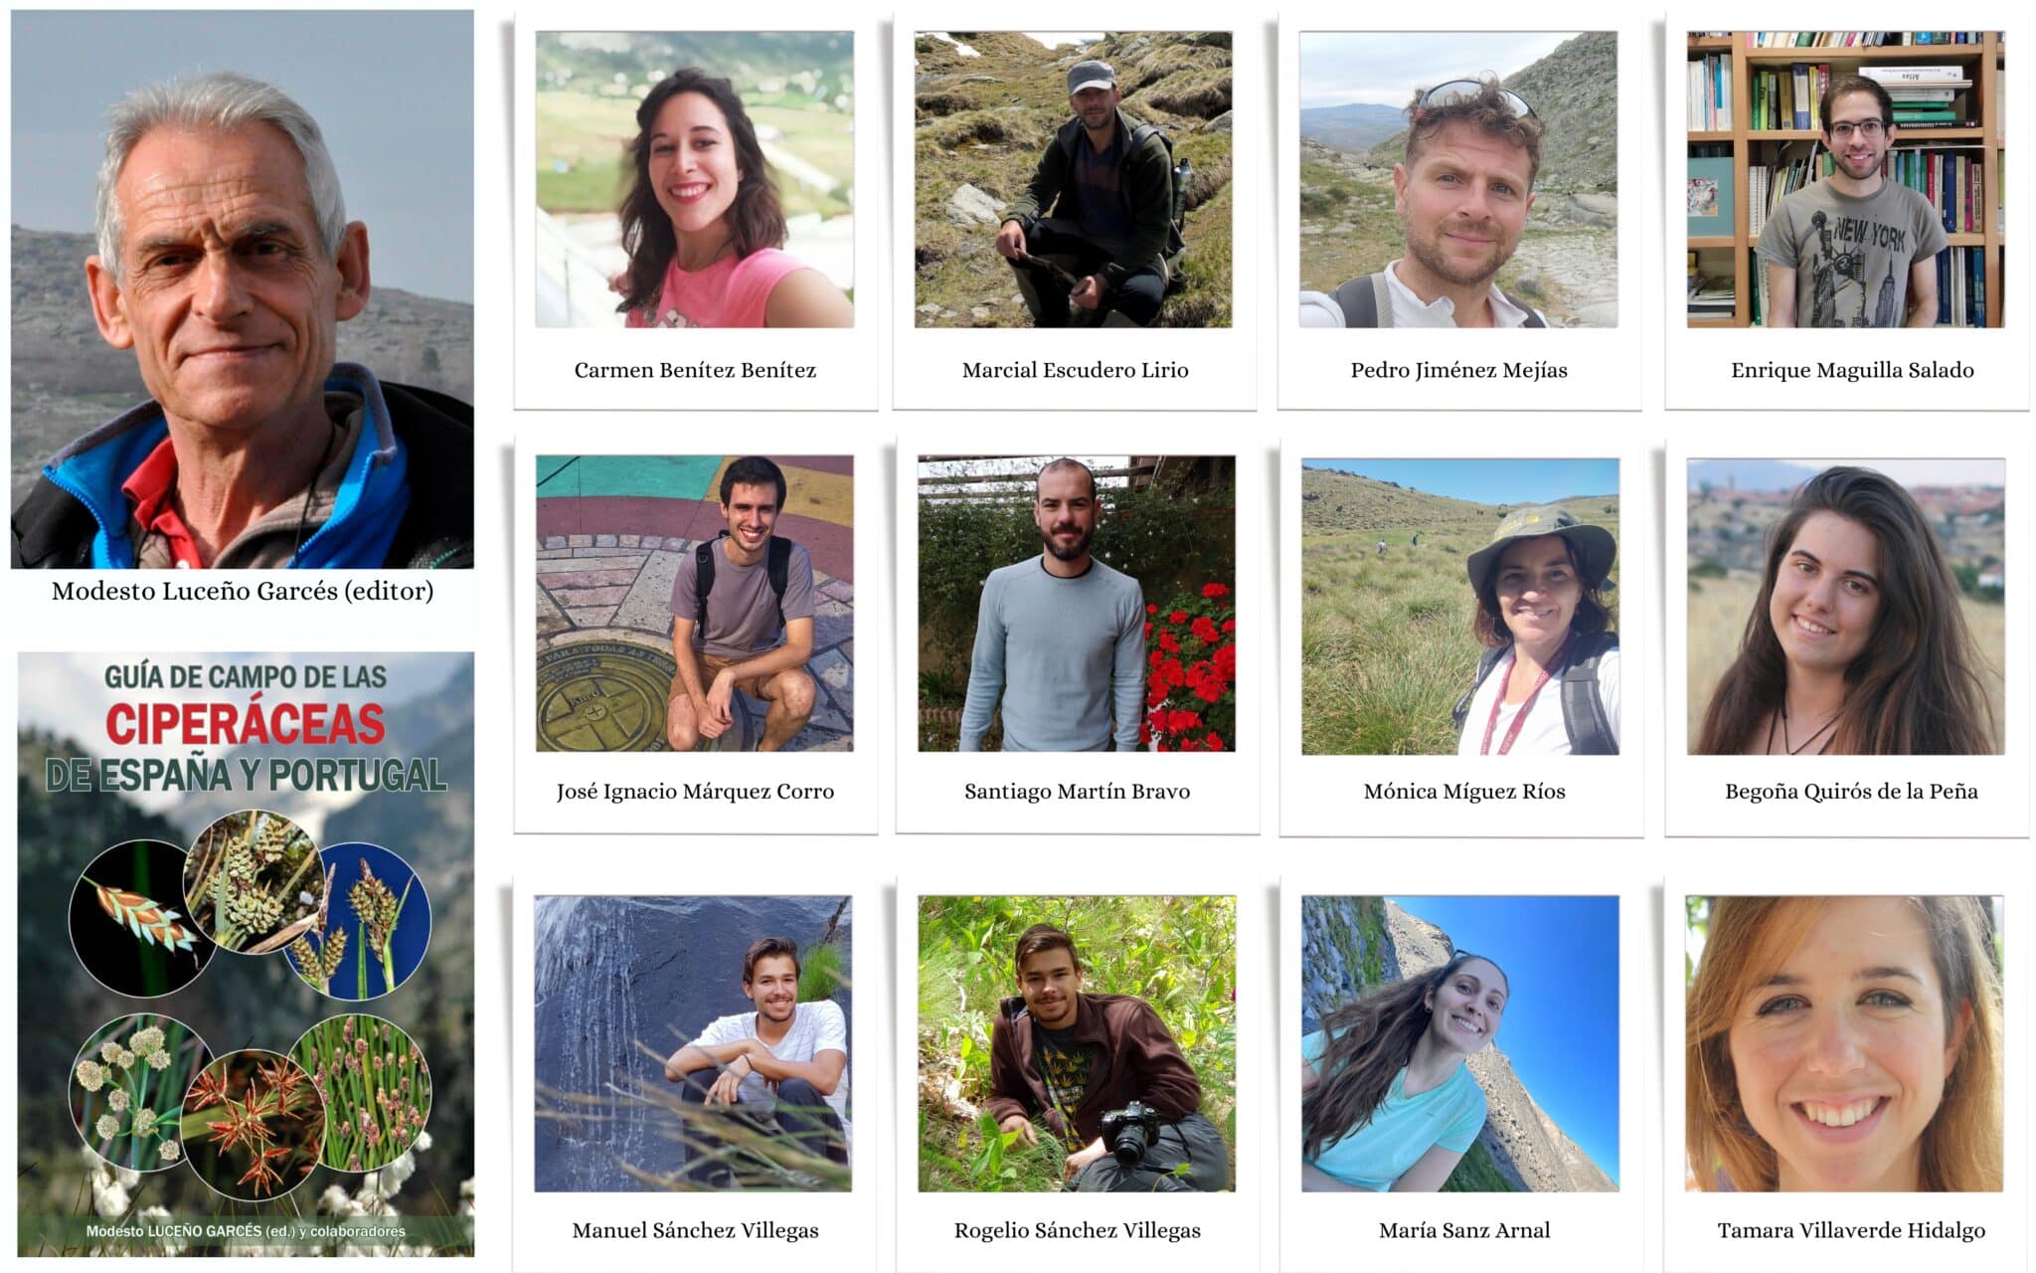The height and width of the screenshot is (1273, 2036).
Task: Select Marcial Escudero Lirio's photo
Action: click(1073, 179)
